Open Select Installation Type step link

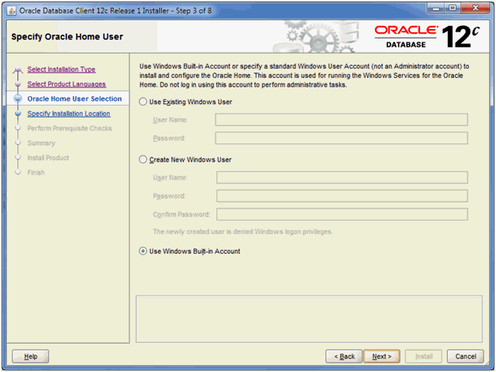point(61,69)
